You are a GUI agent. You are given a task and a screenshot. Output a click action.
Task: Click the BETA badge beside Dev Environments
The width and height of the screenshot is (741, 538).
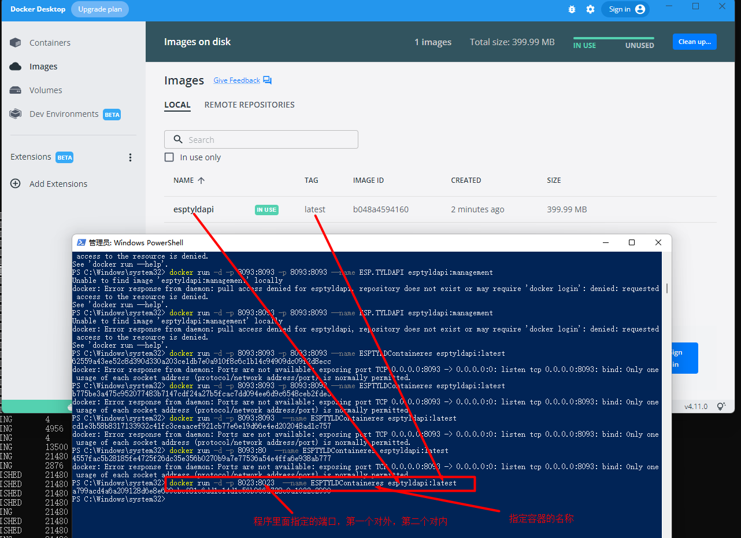click(112, 115)
